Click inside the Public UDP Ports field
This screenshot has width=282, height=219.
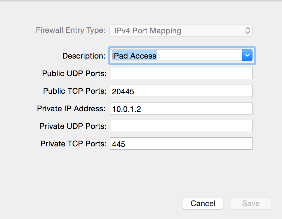[x=181, y=73]
